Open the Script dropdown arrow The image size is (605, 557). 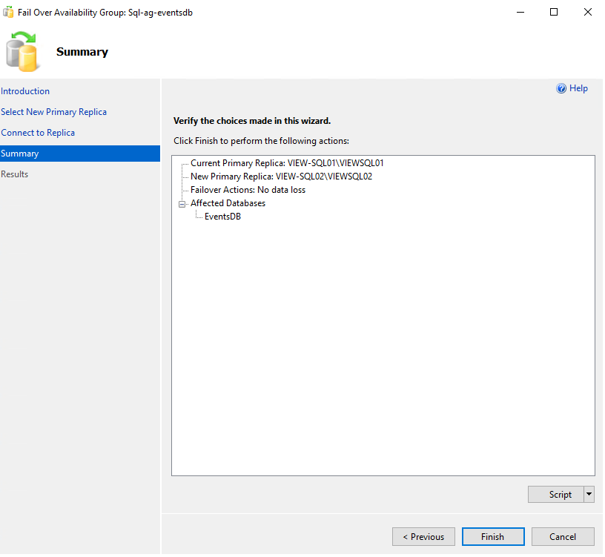(589, 495)
